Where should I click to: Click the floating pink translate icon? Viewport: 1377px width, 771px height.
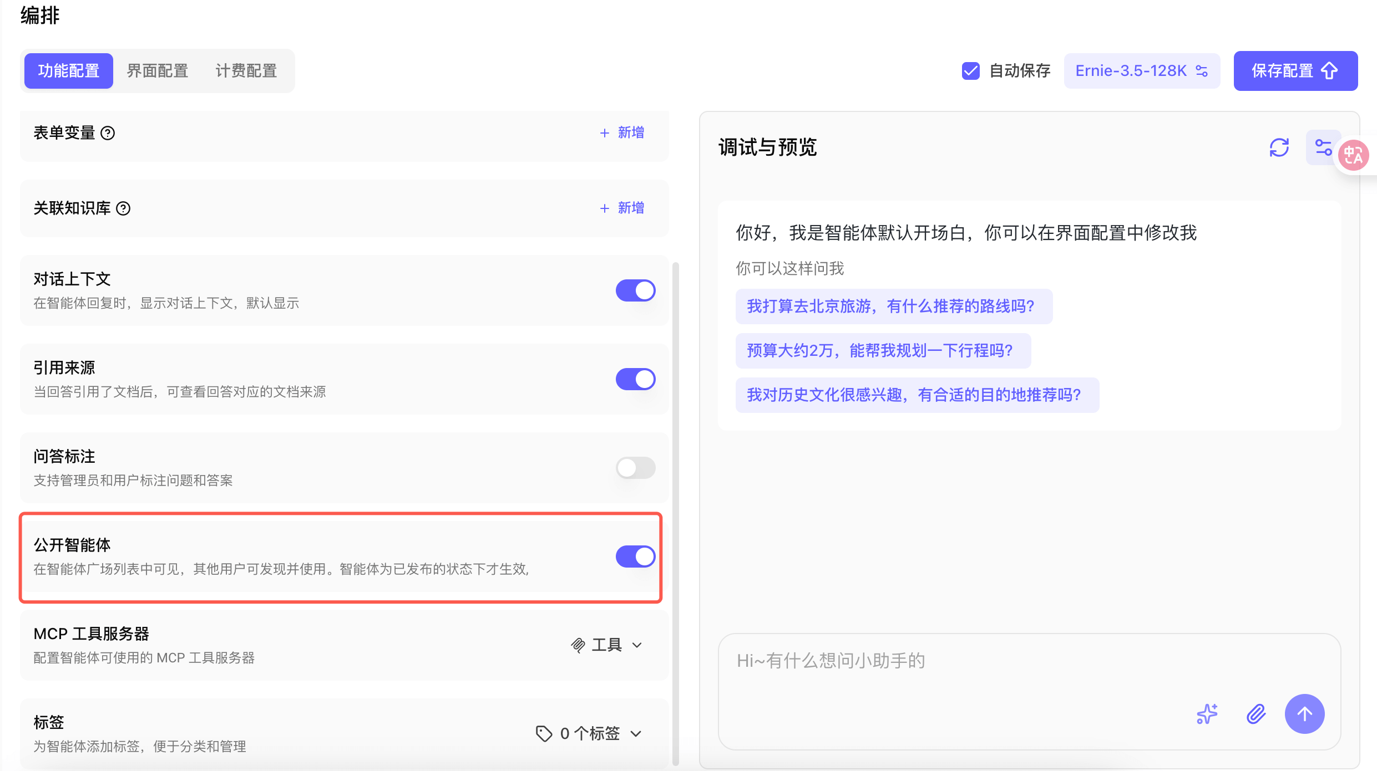click(x=1353, y=156)
